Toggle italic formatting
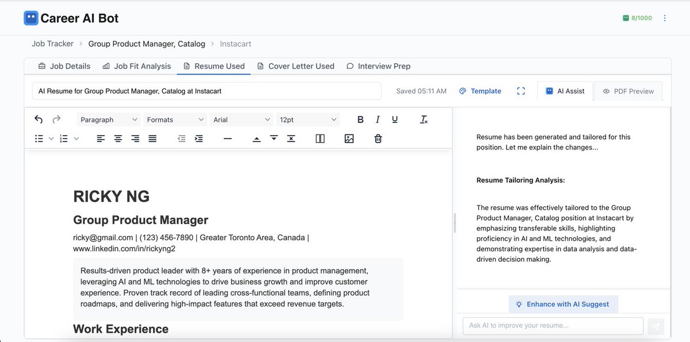The width and height of the screenshot is (690, 342). tap(378, 120)
